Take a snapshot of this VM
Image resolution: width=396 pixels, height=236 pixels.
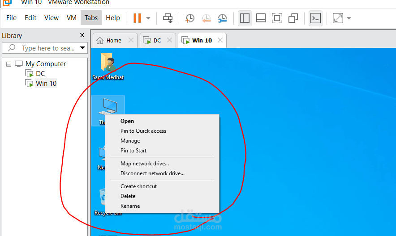coord(189,18)
